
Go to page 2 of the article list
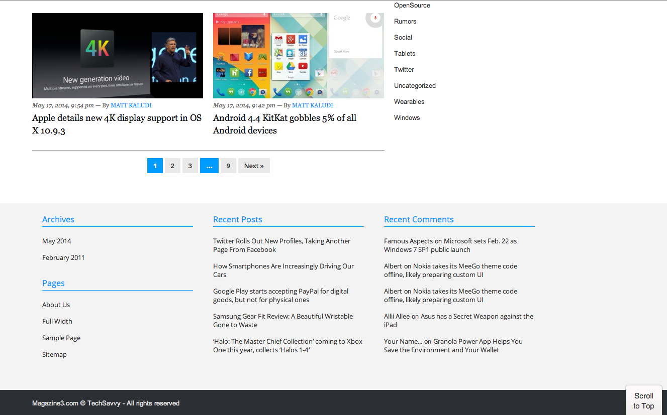click(x=172, y=166)
